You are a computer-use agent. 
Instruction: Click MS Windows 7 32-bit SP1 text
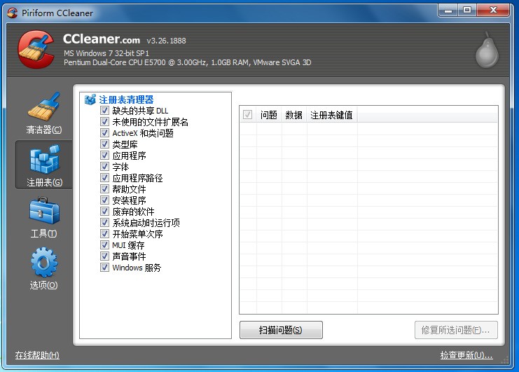[x=106, y=53]
